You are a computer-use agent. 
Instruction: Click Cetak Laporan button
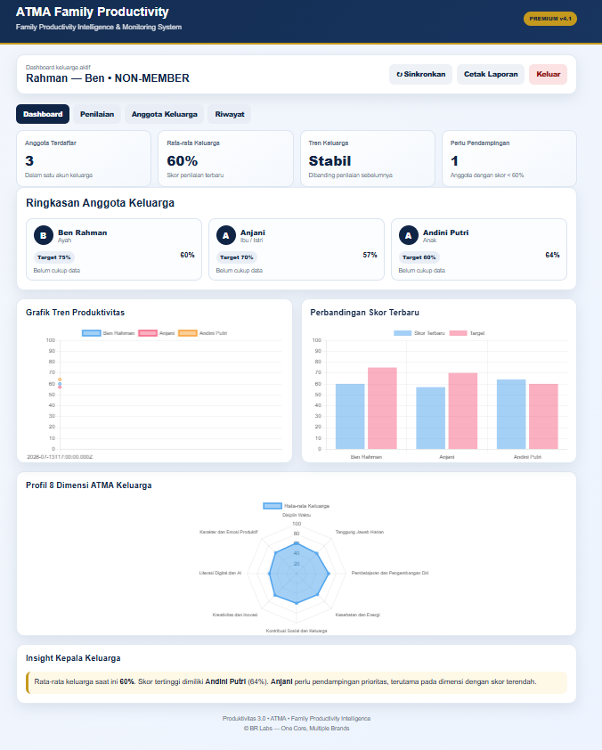[x=491, y=74]
